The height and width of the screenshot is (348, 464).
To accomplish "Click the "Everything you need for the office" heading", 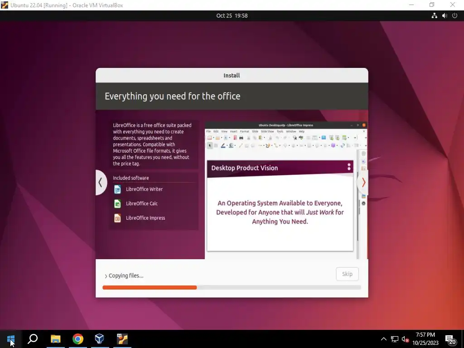I will (x=173, y=96).
